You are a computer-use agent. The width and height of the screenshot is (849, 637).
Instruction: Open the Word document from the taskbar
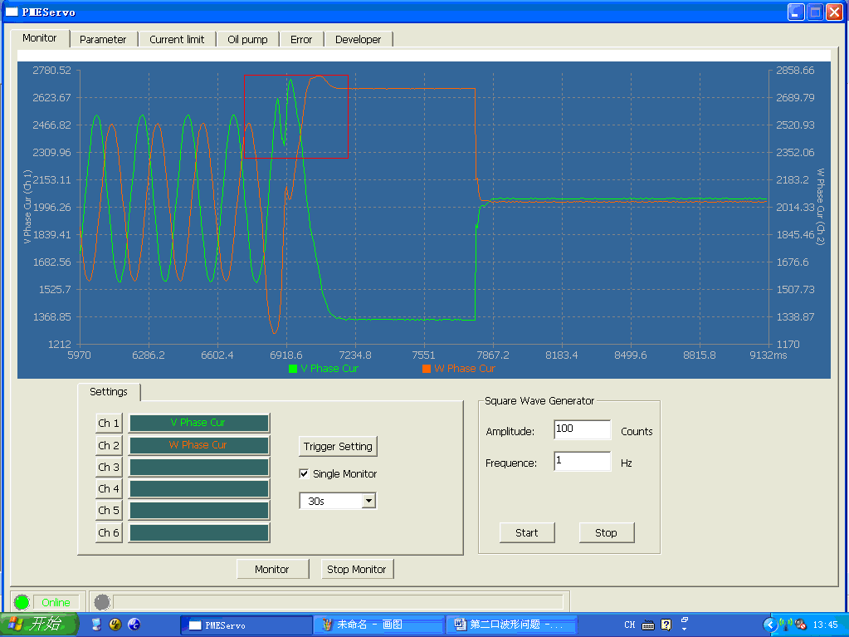click(511, 625)
